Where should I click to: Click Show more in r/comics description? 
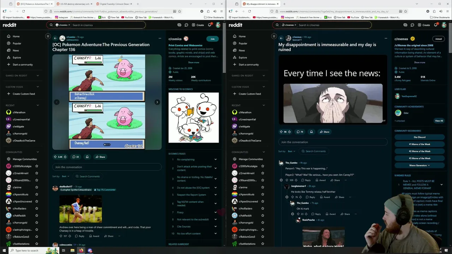pyautogui.click(x=194, y=62)
